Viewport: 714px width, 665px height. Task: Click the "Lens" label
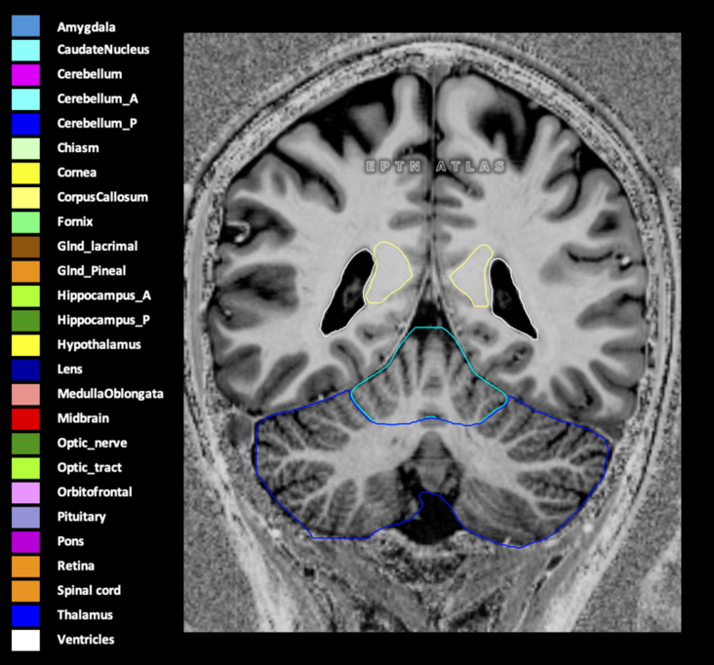point(69,370)
